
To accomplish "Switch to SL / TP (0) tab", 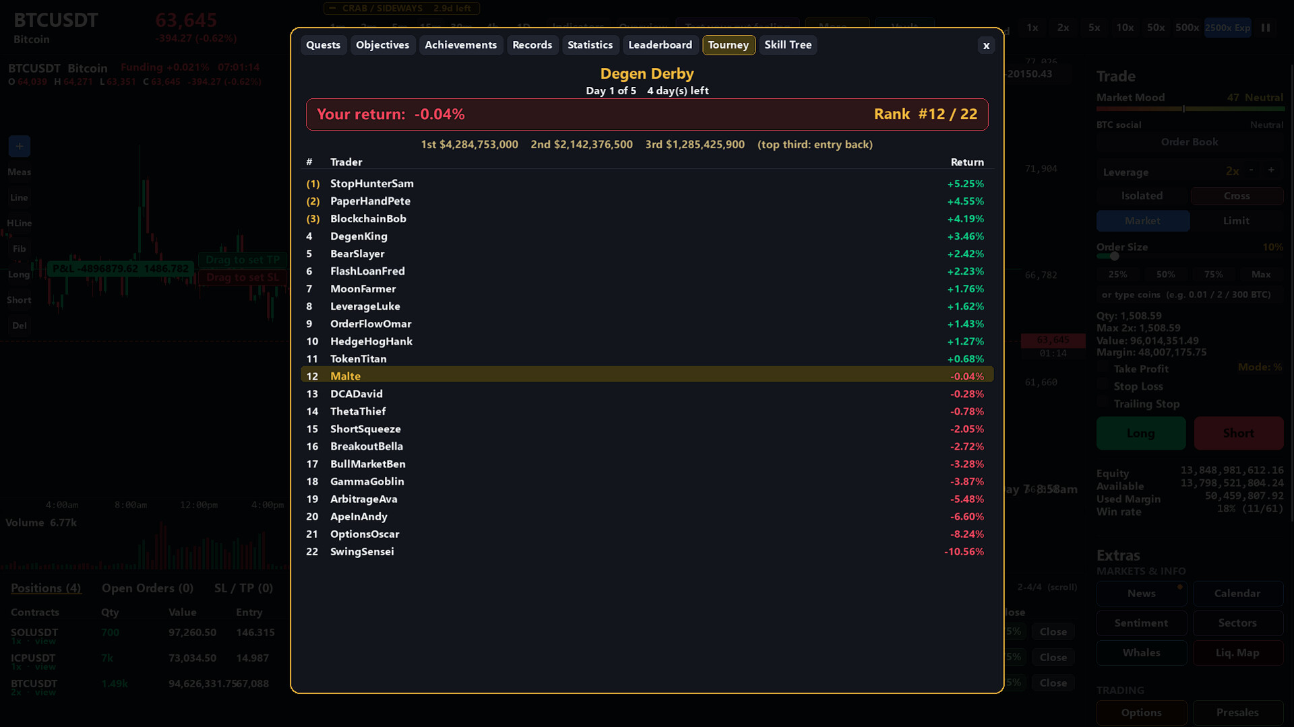I will coord(243,588).
